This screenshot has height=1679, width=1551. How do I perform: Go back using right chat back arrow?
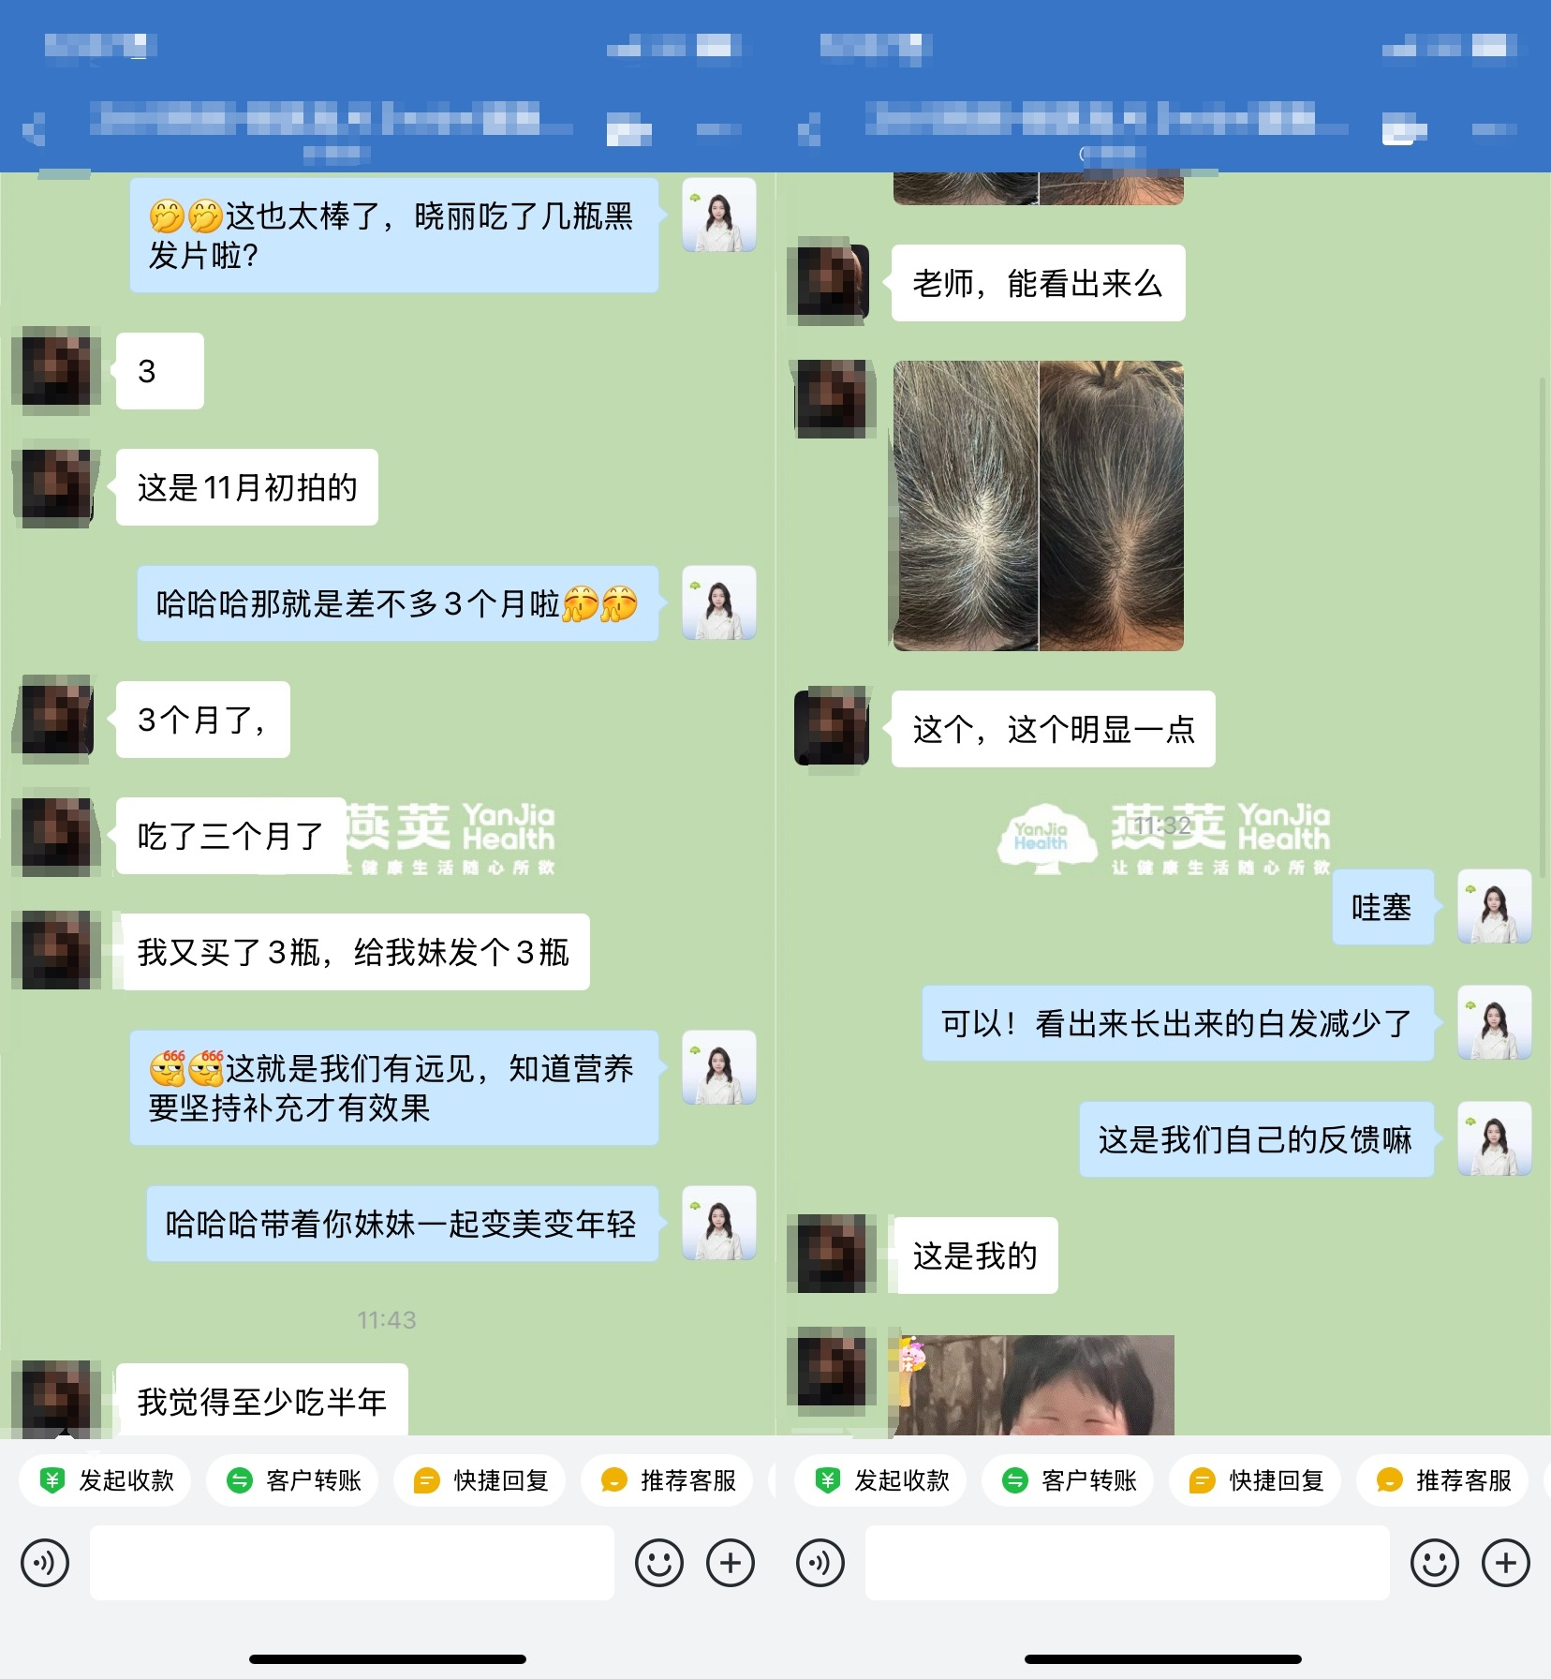(x=809, y=128)
